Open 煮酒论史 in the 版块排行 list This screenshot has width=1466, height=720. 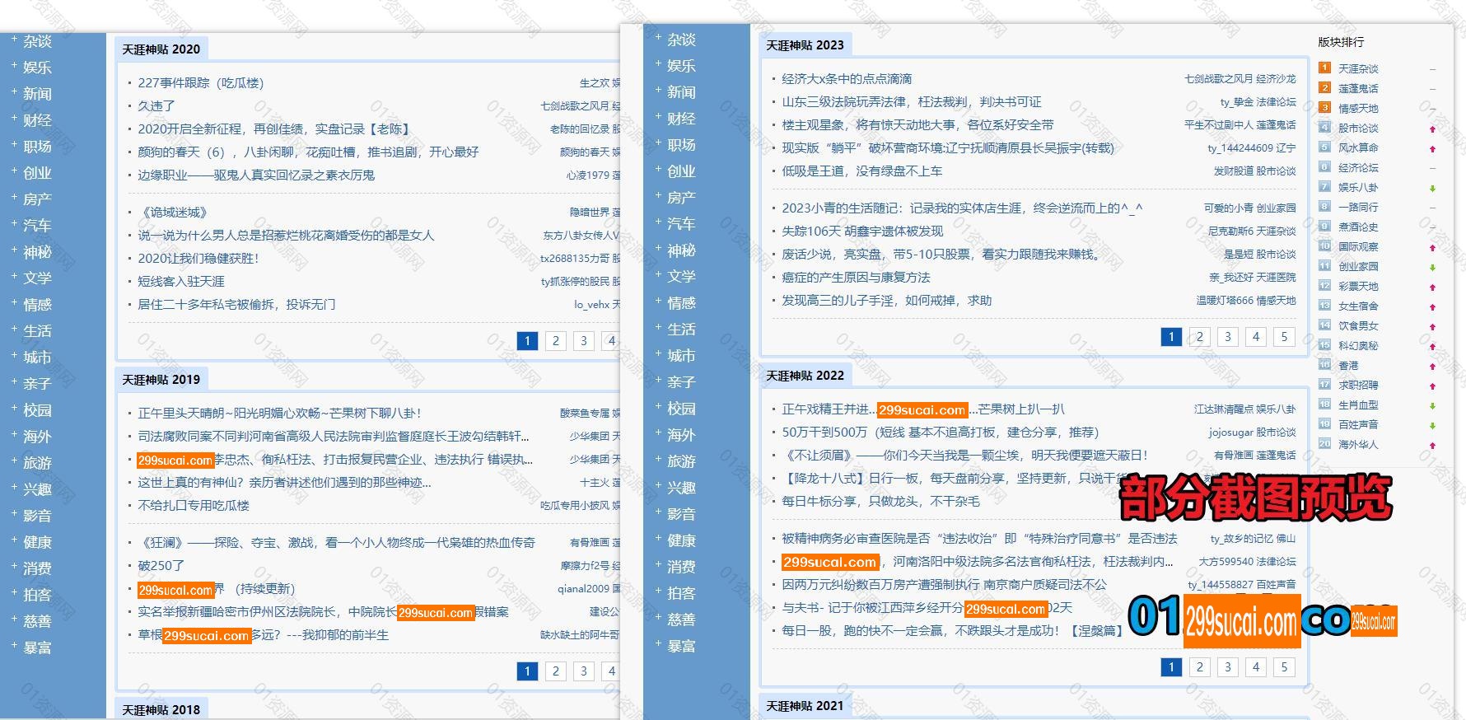click(1358, 227)
